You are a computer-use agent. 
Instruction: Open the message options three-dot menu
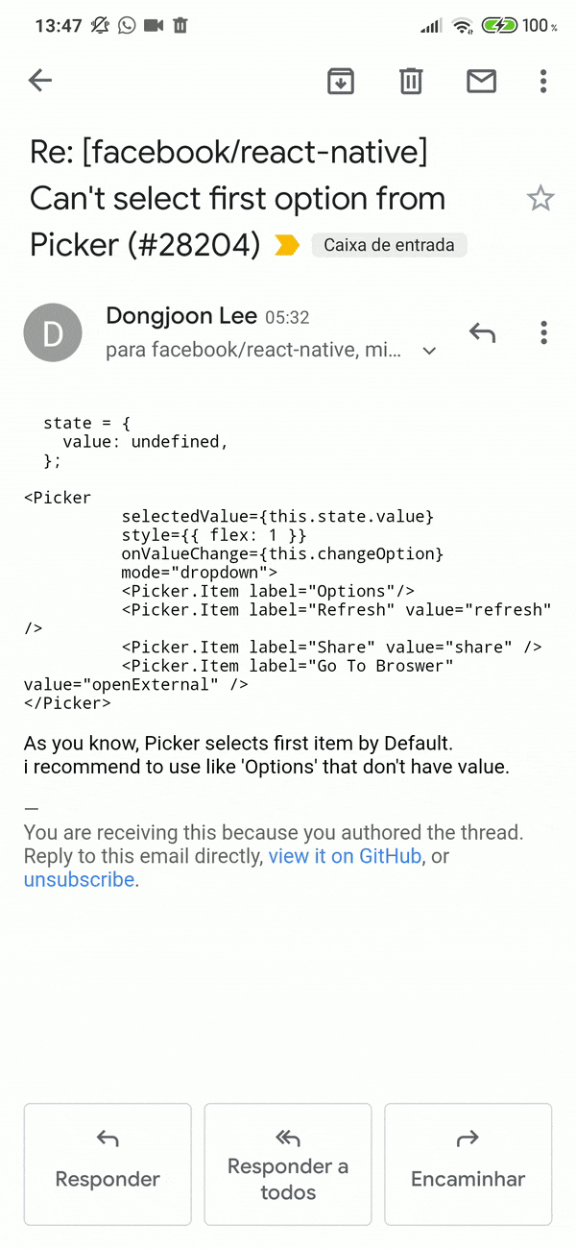tap(543, 331)
